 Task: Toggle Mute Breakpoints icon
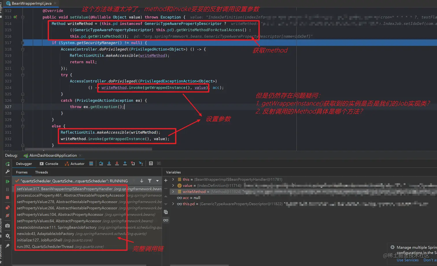coord(8,216)
